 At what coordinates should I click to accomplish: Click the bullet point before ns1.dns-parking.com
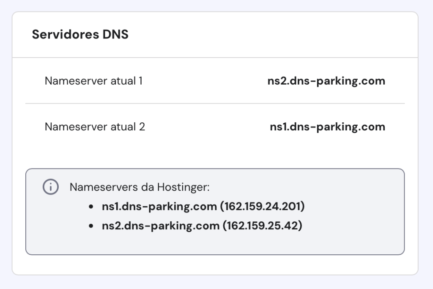point(91,206)
